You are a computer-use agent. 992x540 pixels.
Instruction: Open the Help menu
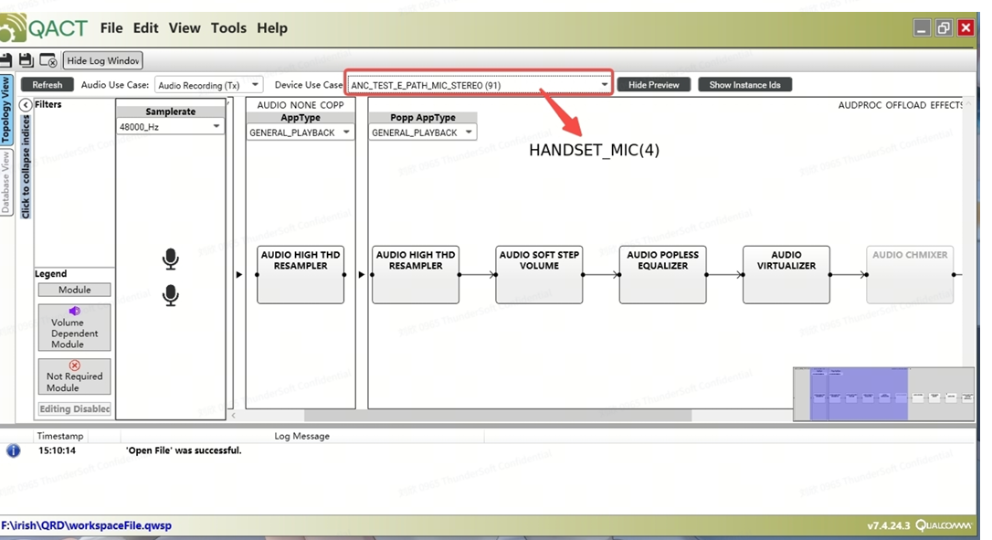click(272, 27)
